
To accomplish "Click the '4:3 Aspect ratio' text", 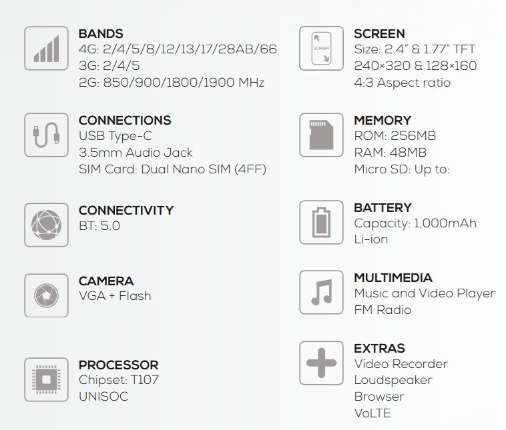I will 402,83.
